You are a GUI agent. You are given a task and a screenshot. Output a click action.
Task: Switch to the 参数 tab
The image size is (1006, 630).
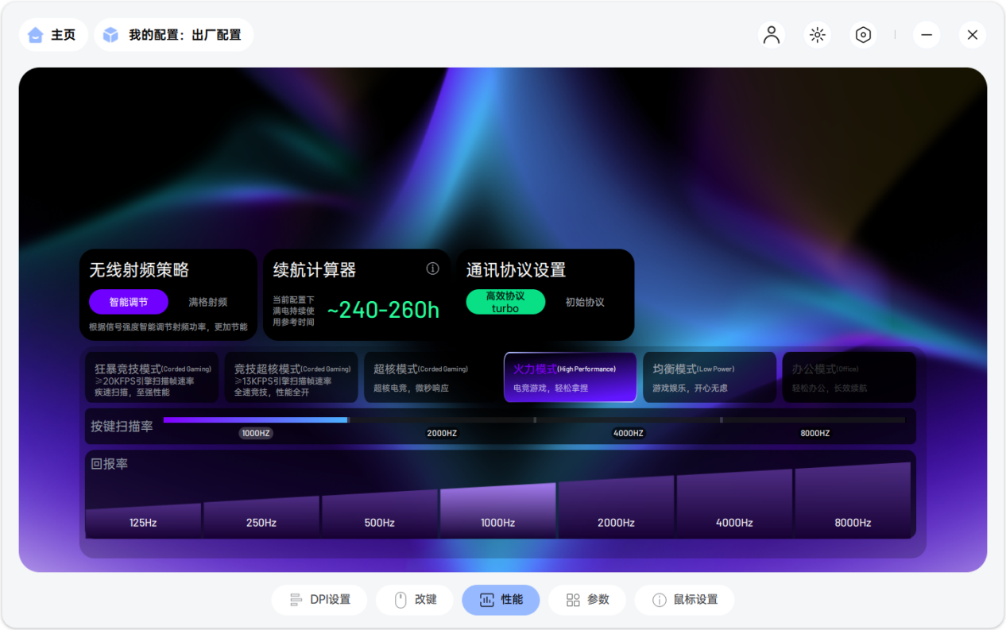click(x=587, y=600)
